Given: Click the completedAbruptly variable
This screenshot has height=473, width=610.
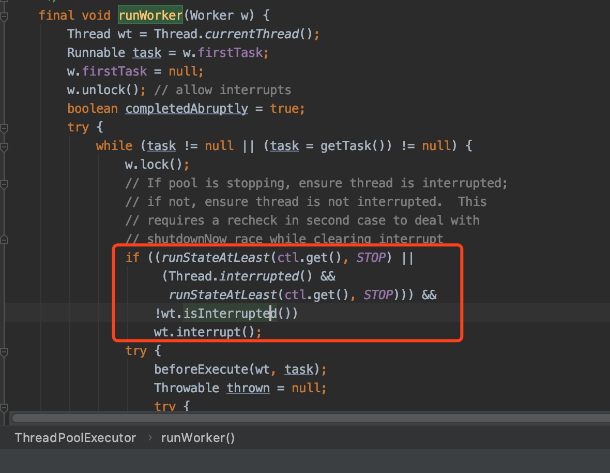Looking at the screenshot, I should coord(187,109).
